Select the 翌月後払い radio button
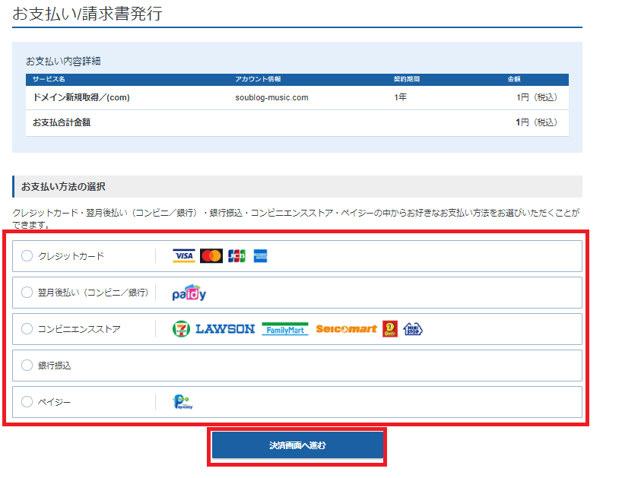This screenshot has height=478, width=641. tap(27, 292)
